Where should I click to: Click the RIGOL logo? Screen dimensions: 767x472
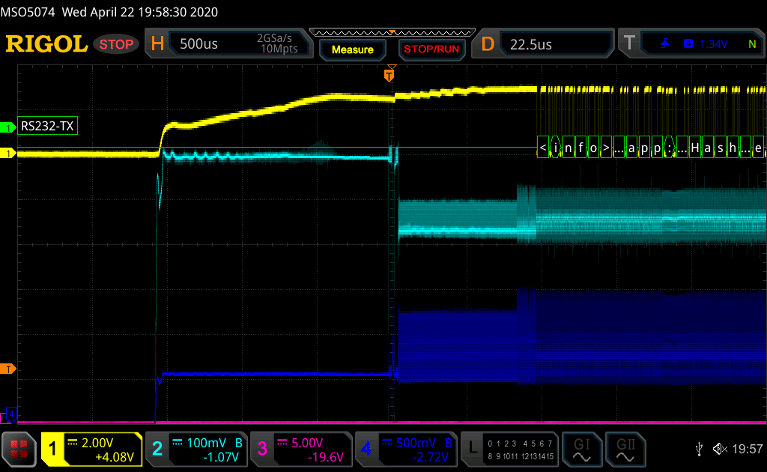click(x=46, y=44)
